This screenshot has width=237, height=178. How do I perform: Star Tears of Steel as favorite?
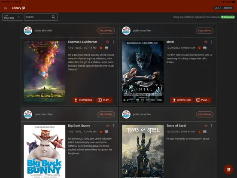tap(206, 126)
